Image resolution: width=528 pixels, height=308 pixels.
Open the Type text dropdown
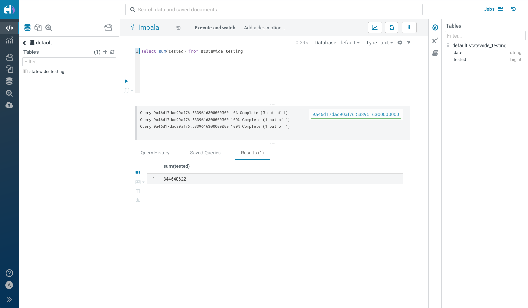coord(386,42)
